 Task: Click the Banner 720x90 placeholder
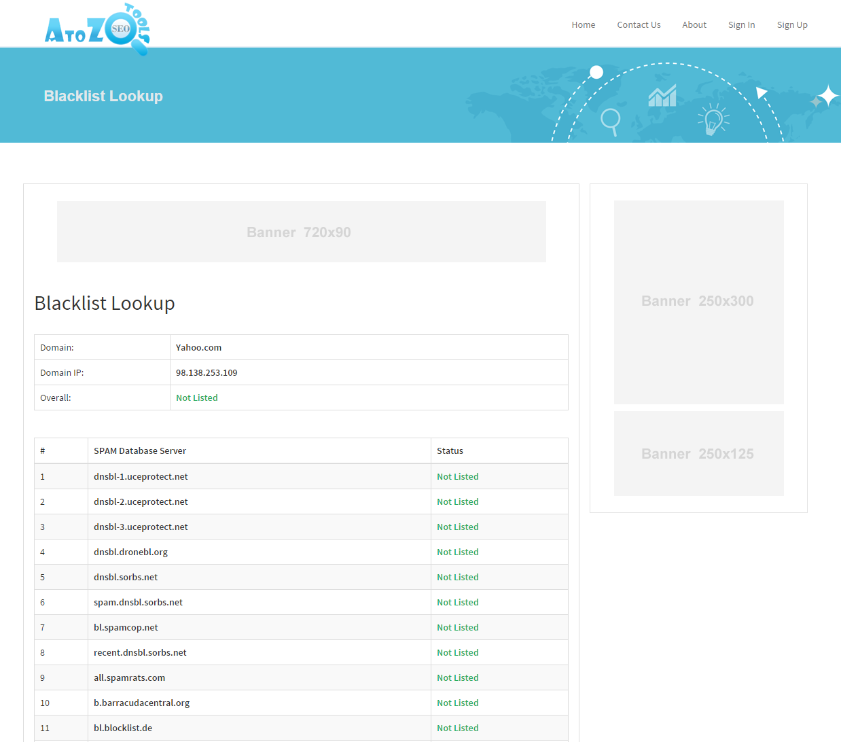[302, 232]
